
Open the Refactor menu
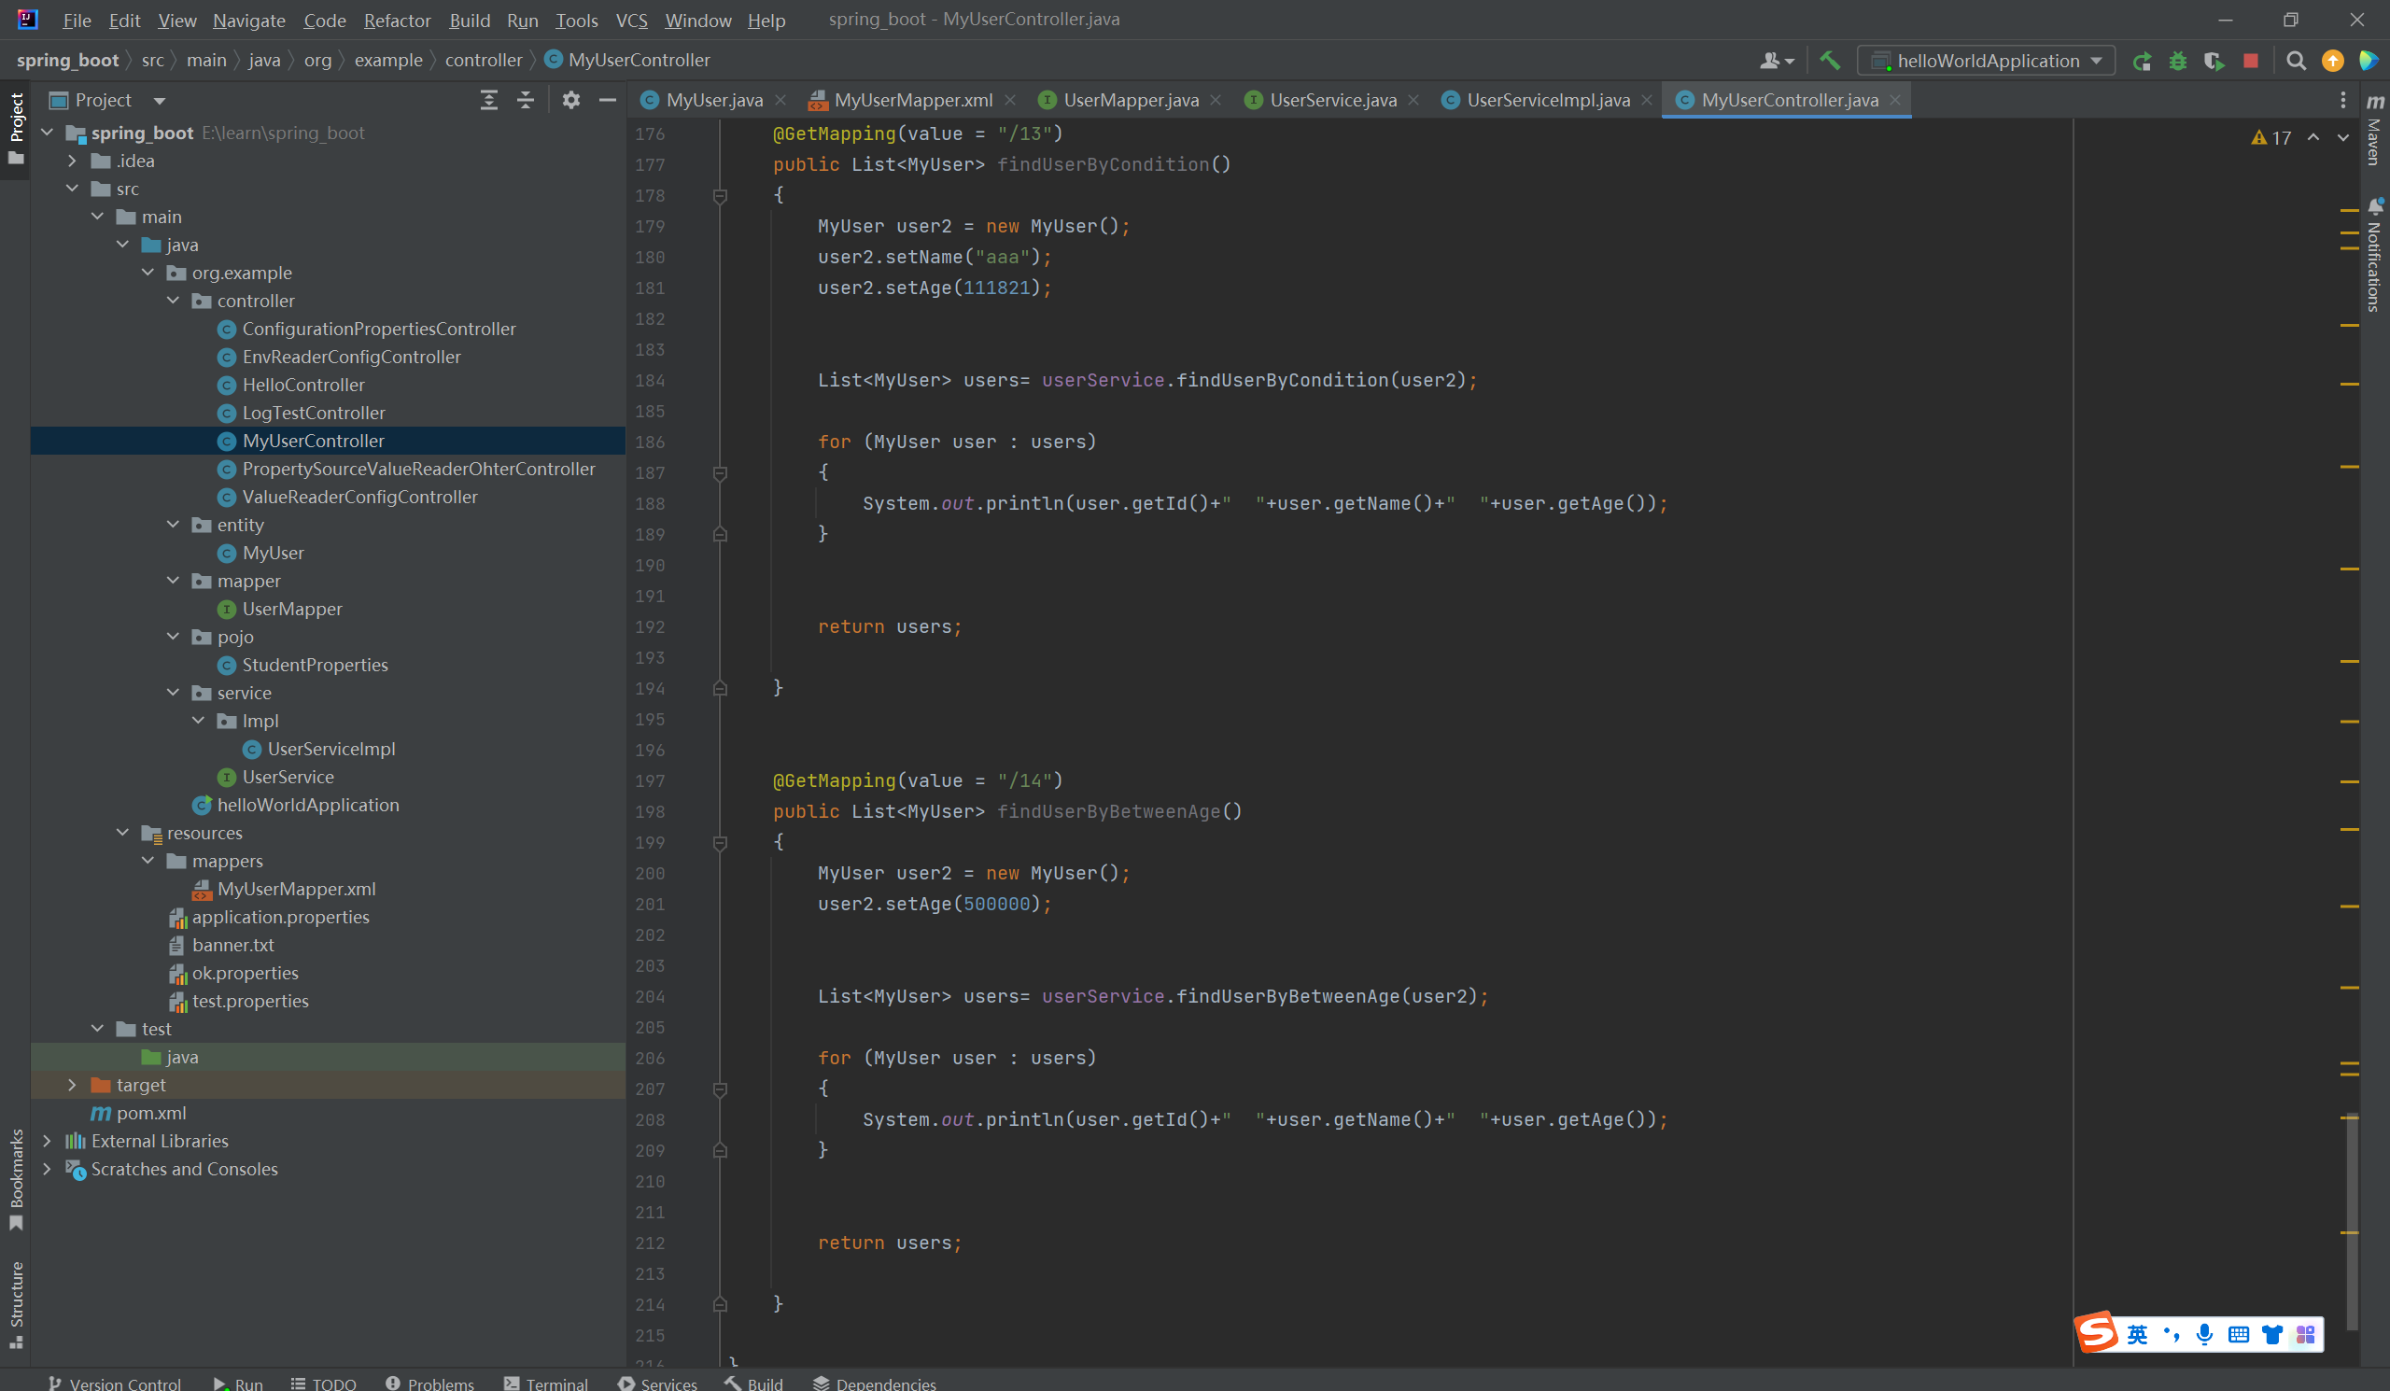tap(396, 20)
